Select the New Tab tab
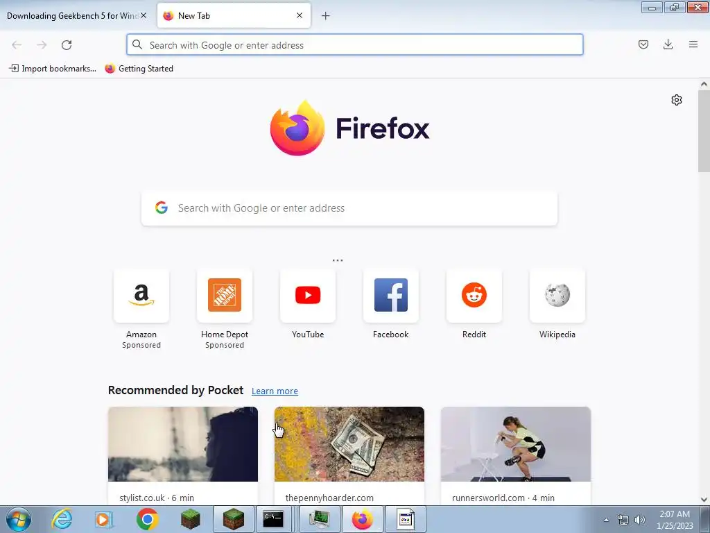The image size is (710, 533). point(234,15)
